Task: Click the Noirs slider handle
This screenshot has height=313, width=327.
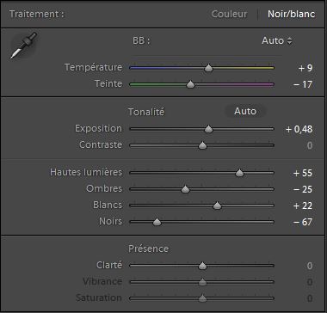Action: pos(157,222)
